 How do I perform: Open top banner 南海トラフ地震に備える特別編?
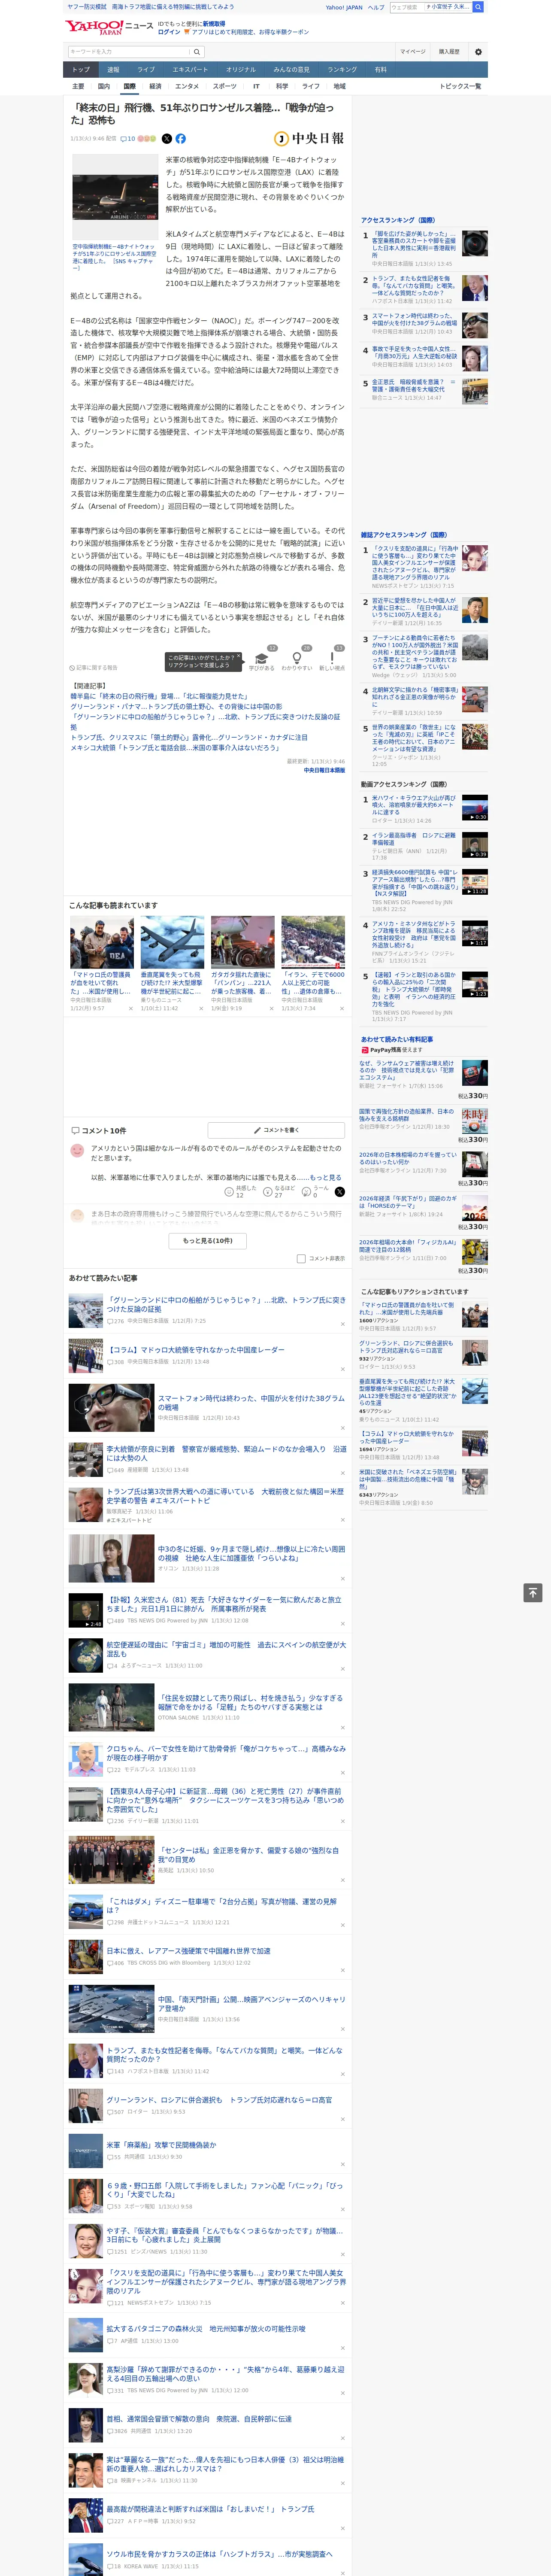pos(172,6)
